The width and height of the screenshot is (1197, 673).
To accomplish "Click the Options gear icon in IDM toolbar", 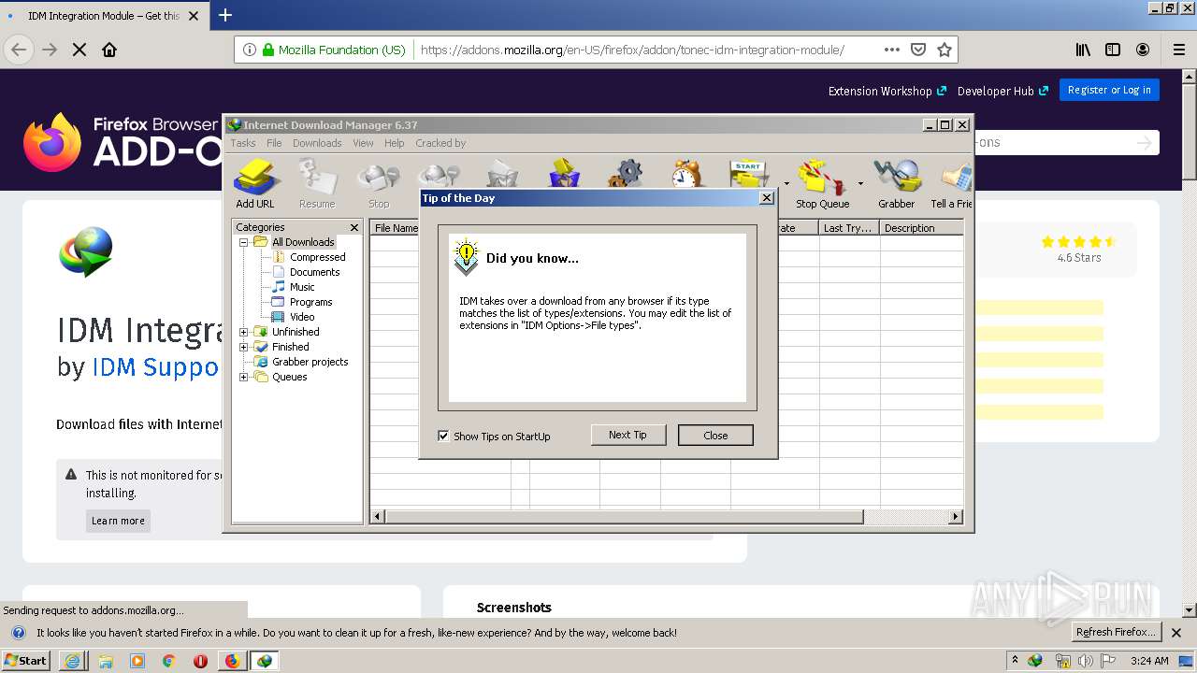I will (x=626, y=174).
